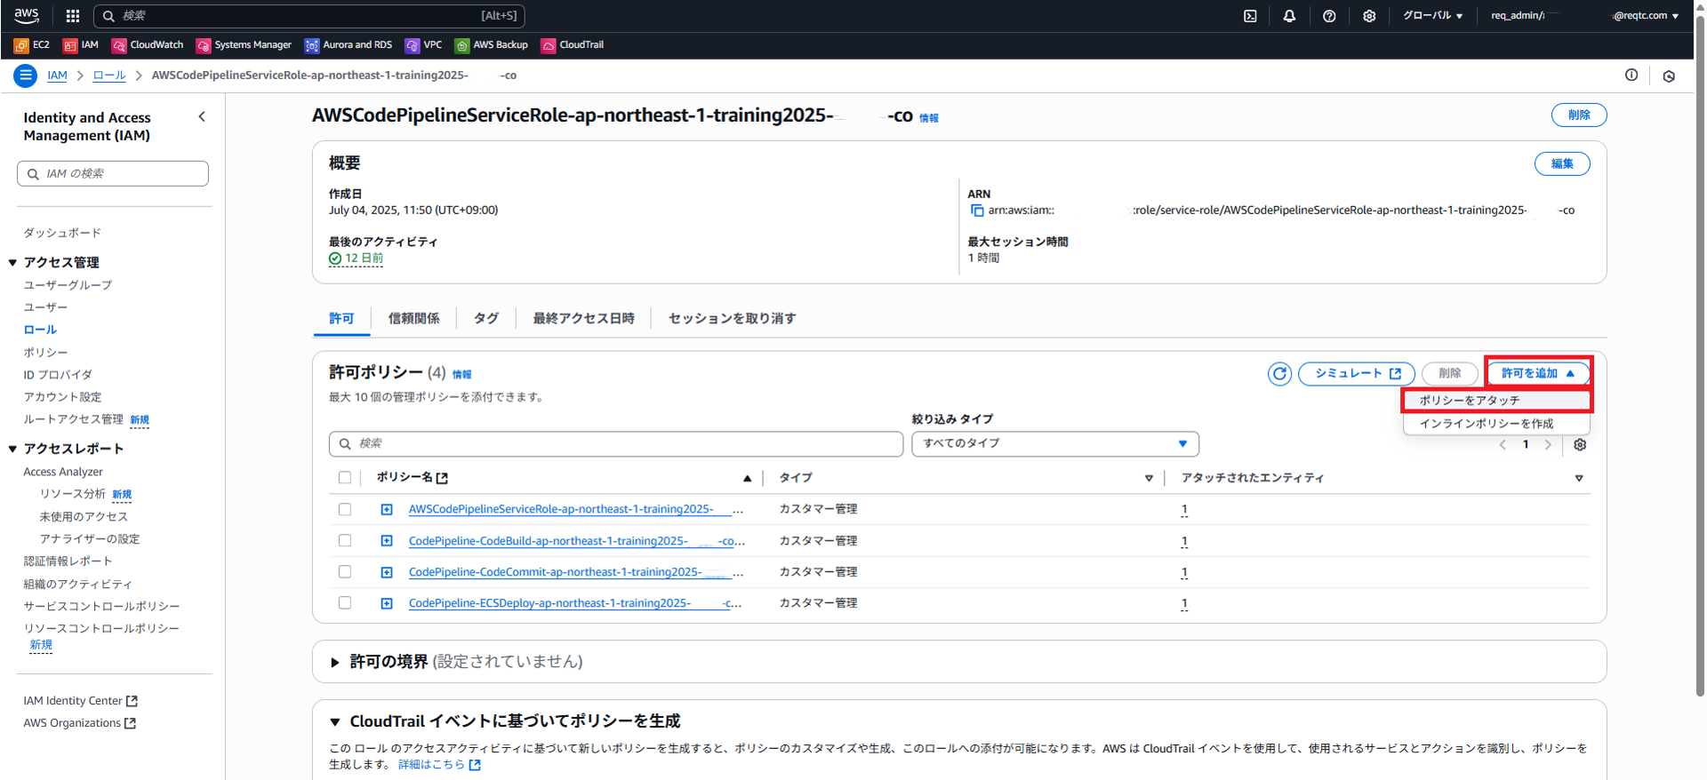Screen dimensions: 1707x780
Task: Switch to the 最終アクセス日時 tab
Action: tap(584, 319)
